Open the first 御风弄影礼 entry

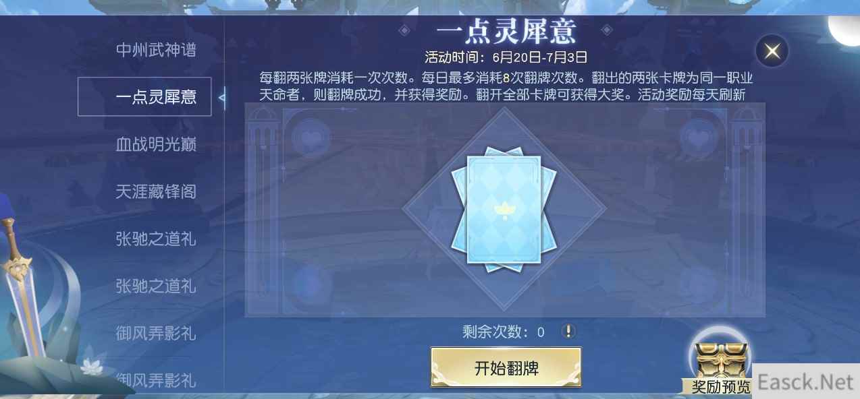(156, 333)
